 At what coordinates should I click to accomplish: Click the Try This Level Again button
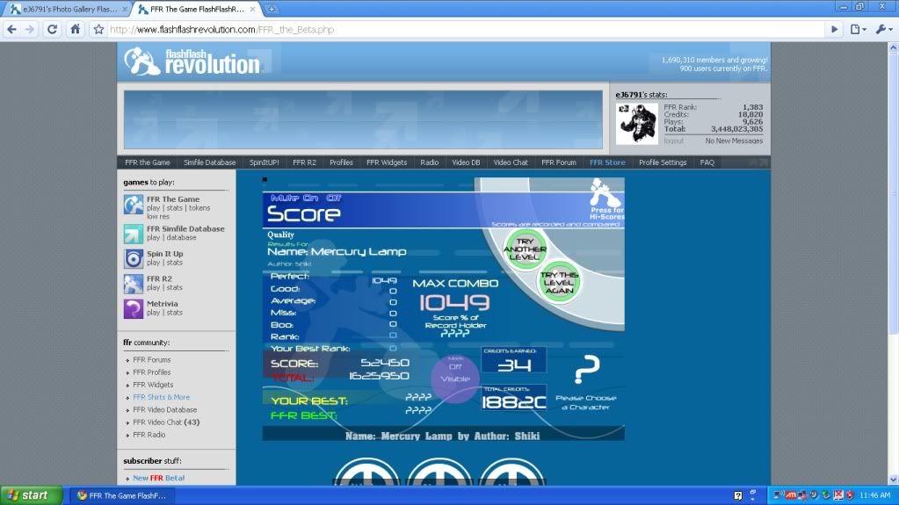pyautogui.click(x=559, y=281)
